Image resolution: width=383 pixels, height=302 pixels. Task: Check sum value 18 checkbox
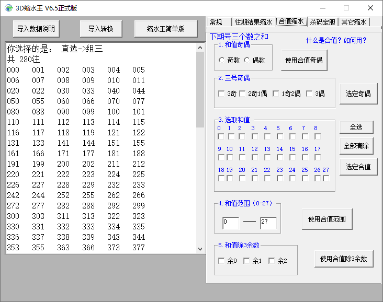coord(221,178)
